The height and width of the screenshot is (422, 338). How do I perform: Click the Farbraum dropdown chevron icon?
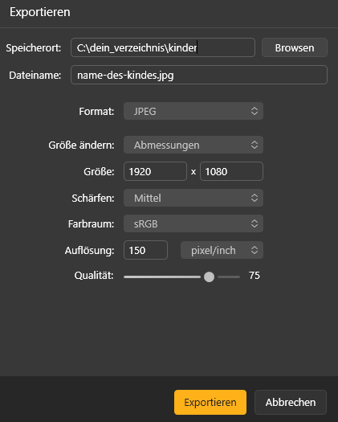point(255,223)
